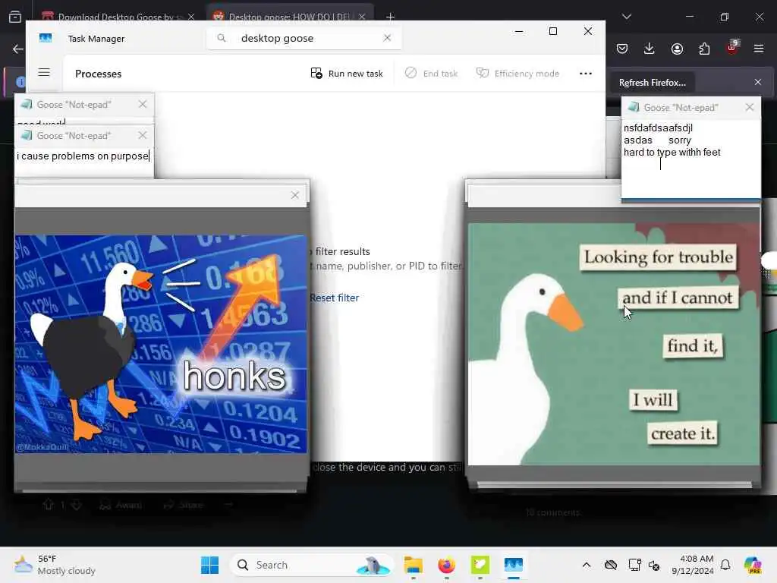This screenshot has width=777, height=583.
Task: Click the Processes heading in Task Manager
Action: click(x=98, y=74)
